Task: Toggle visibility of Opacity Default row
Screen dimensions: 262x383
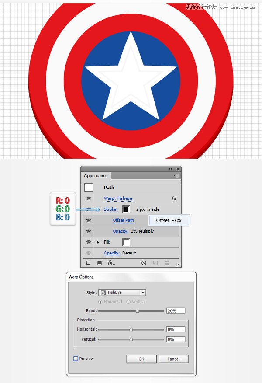Action: pos(89,253)
